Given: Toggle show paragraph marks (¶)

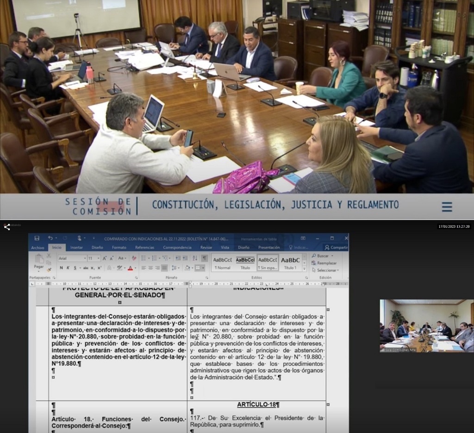Looking at the screenshot, I should [204, 258].
